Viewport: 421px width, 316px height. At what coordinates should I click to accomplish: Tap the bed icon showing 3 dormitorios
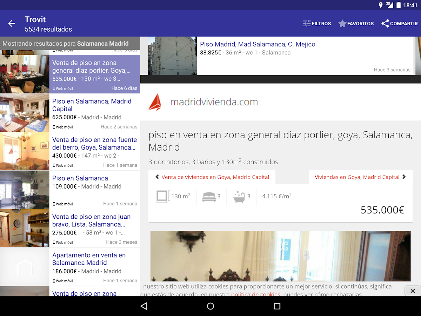(x=209, y=196)
